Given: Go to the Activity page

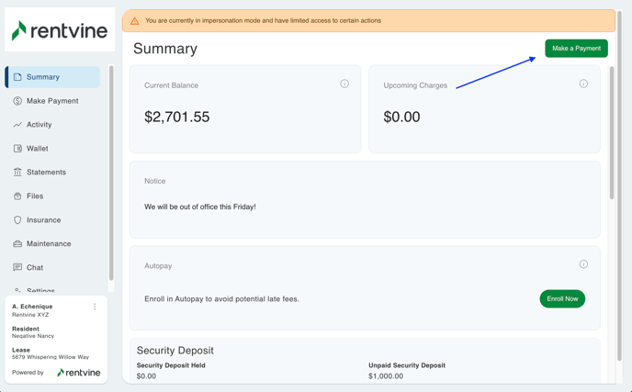Looking at the screenshot, I should (x=39, y=125).
